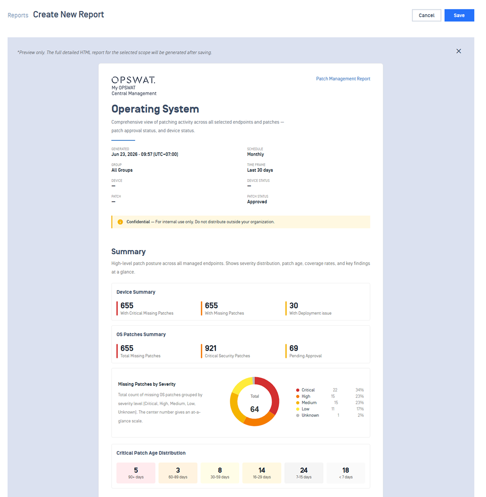Click the preview-only notice text
The width and height of the screenshot is (486, 497).
[115, 53]
